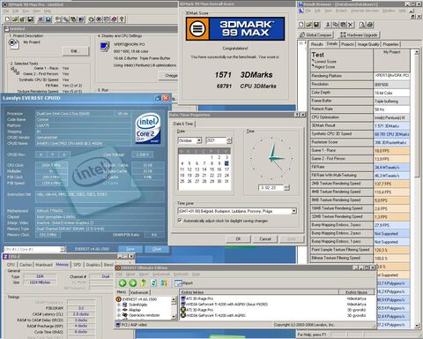Click the Open folder icon in 3DMark toolbar
The width and height of the screenshot is (423, 339).
tap(15, 19)
